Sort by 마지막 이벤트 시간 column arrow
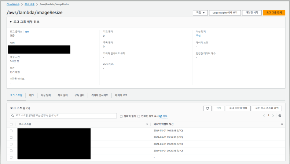Screen dimensions: 290x164 (282, 124)
